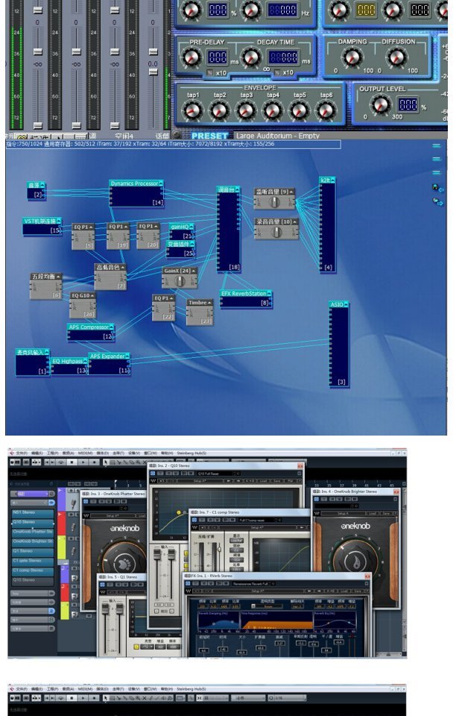Open 设备(V) menu in plugin-filled Cubase window
This screenshot has width=462, height=716.
[134, 453]
